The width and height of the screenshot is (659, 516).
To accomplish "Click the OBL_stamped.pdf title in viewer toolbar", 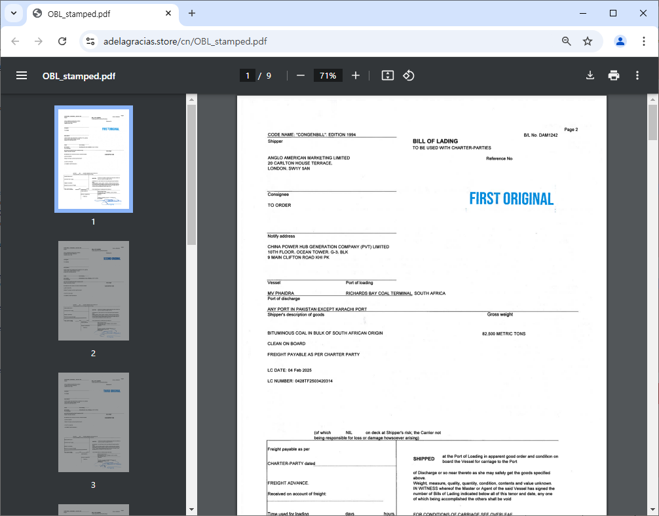I will pyautogui.click(x=79, y=76).
